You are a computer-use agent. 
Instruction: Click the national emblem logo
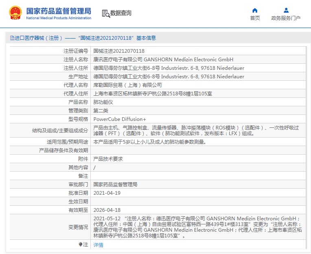[16, 13]
